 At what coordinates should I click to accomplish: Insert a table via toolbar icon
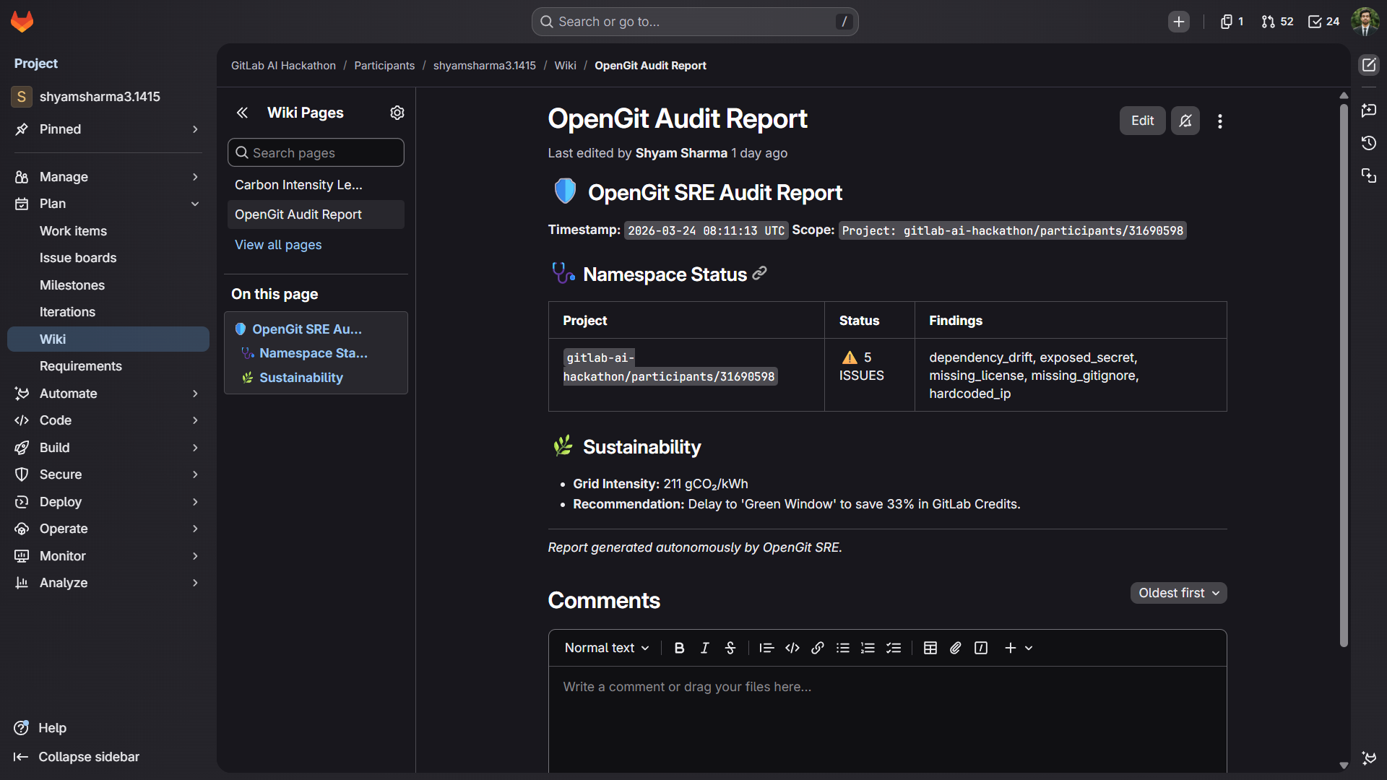930,648
